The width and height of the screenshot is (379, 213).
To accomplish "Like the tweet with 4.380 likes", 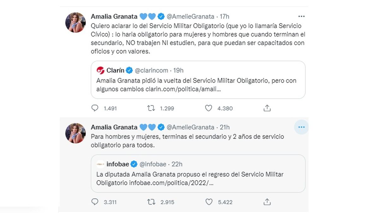I will point(208,108).
